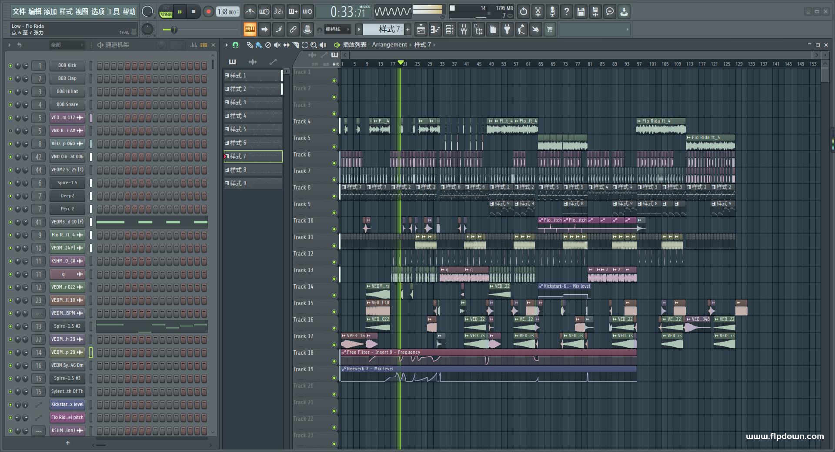Image resolution: width=835 pixels, height=452 pixels.
Task: Select playlist zoom magnifier tool
Action: tap(314, 45)
